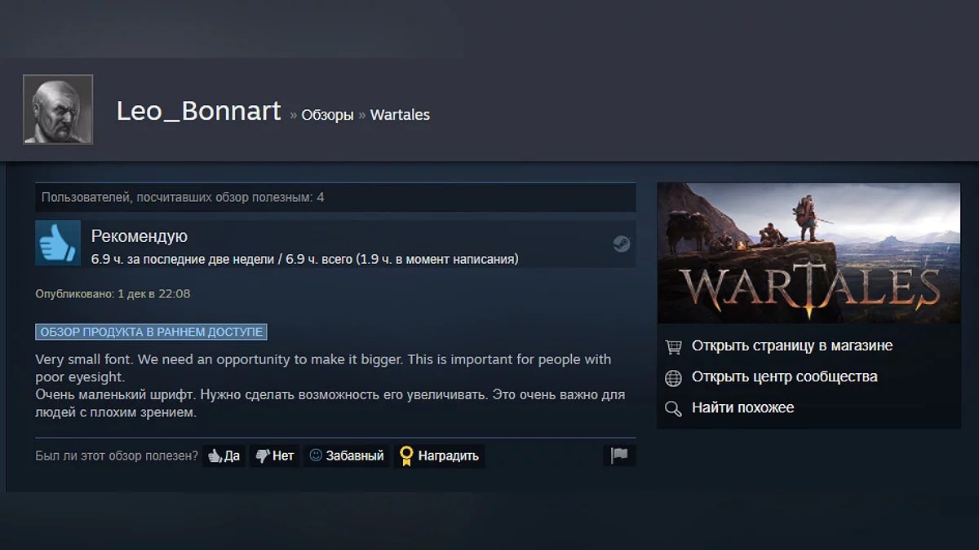Click the flag icon to report the review
This screenshot has width=979, height=550.
[x=619, y=455]
